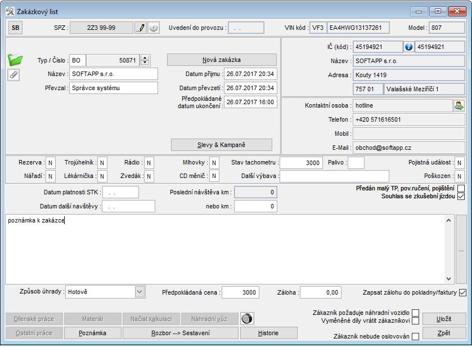Toggle the Trojúhelník N field
The image size is (472, 347).
[102, 163]
